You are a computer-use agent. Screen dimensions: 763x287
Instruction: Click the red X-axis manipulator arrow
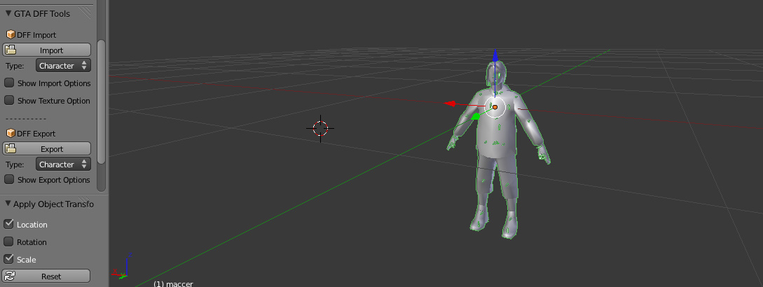point(453,104)
